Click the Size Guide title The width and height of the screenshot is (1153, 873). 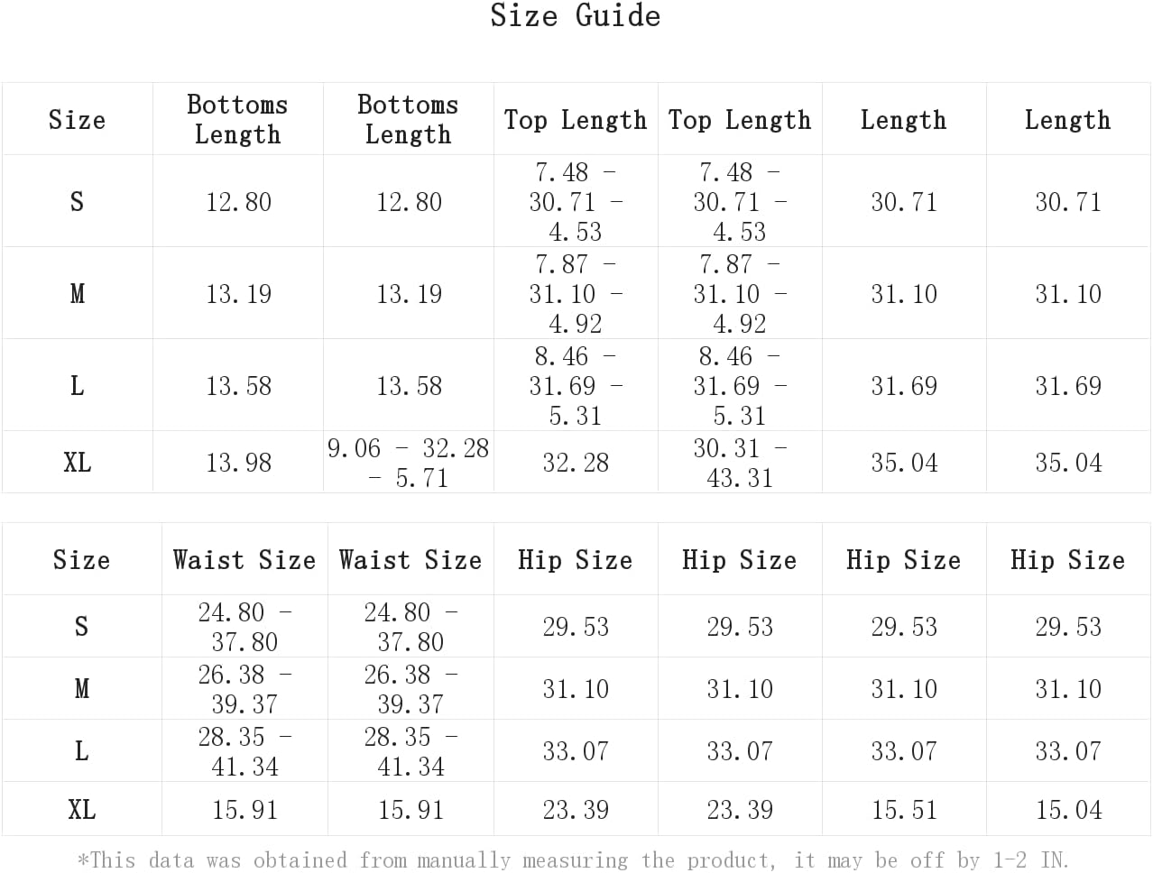point(576,15)
